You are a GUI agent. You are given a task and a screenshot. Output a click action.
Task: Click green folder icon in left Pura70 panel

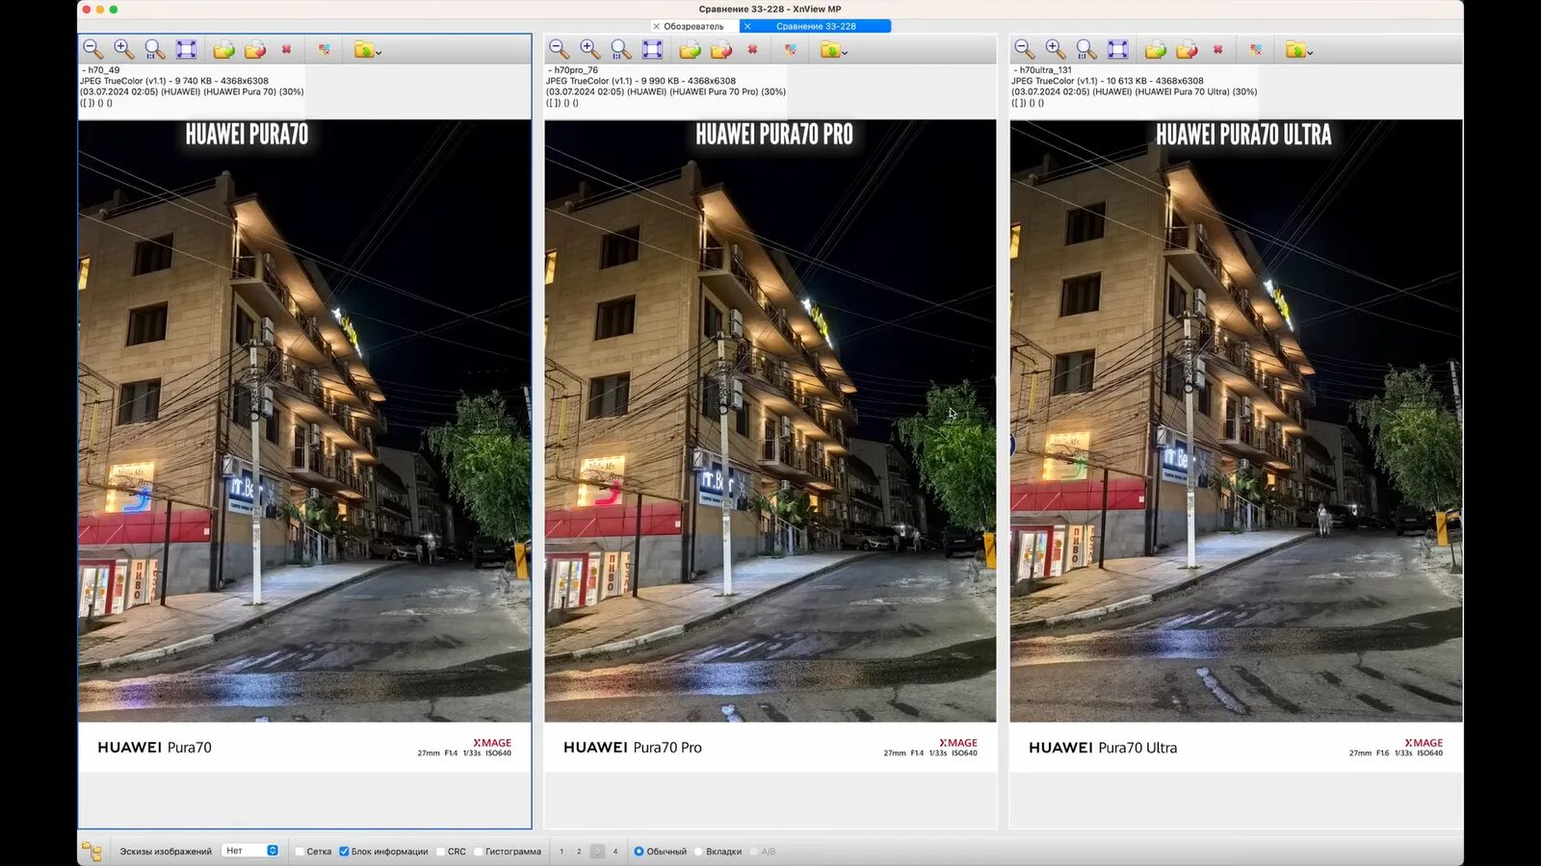363,49
